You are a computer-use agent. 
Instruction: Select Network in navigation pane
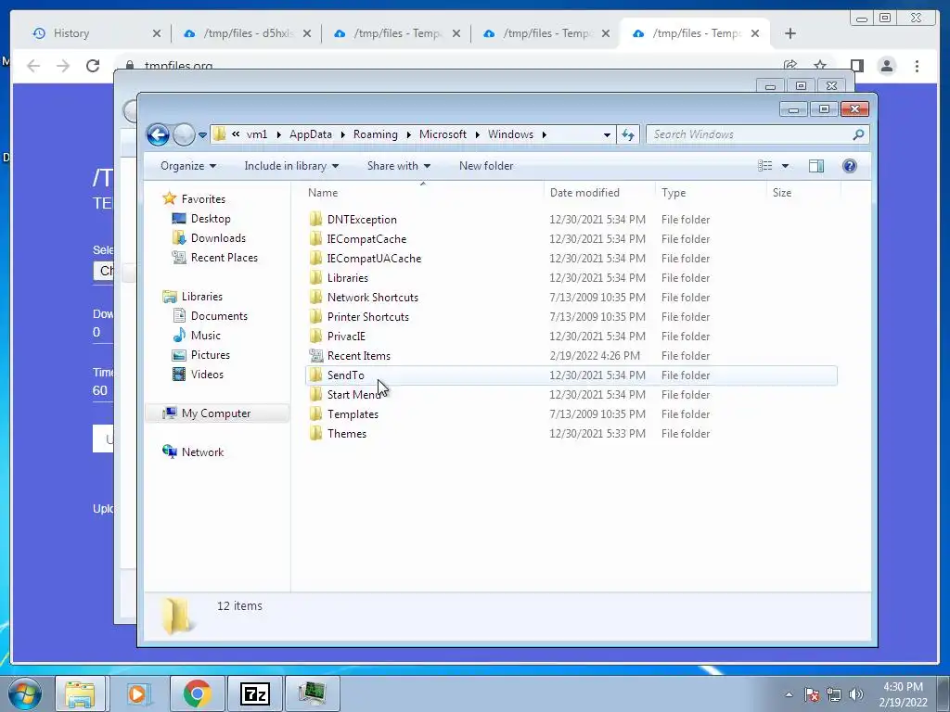coord(202,452)
